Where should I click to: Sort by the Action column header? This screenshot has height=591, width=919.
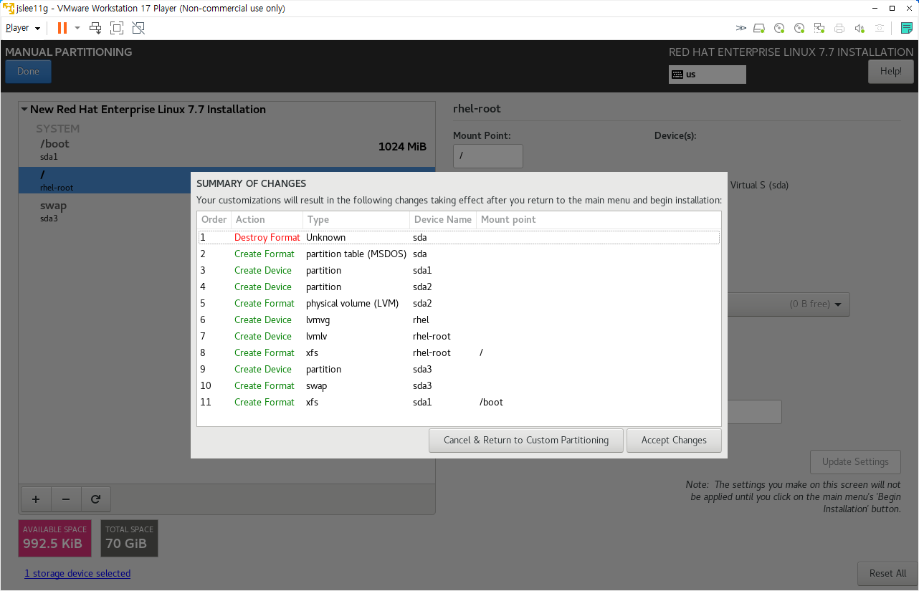tap(267, 219)
